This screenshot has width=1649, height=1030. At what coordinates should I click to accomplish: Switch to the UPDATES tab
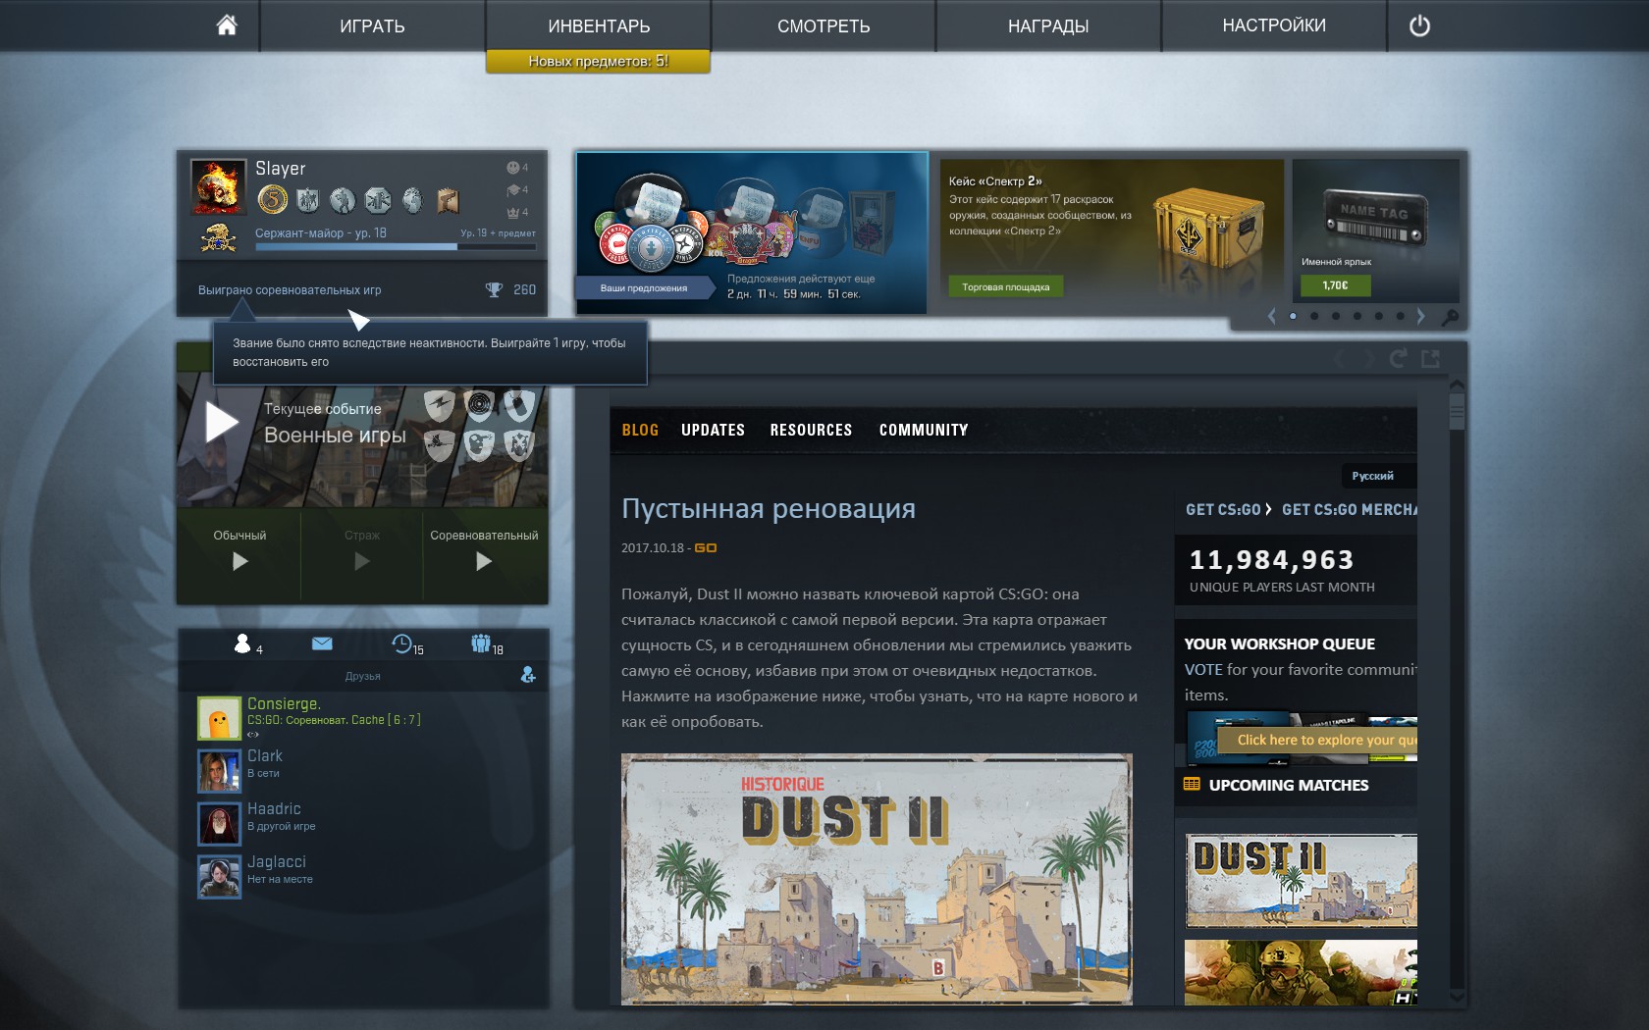pyautogui.click(x=713, y=430)
